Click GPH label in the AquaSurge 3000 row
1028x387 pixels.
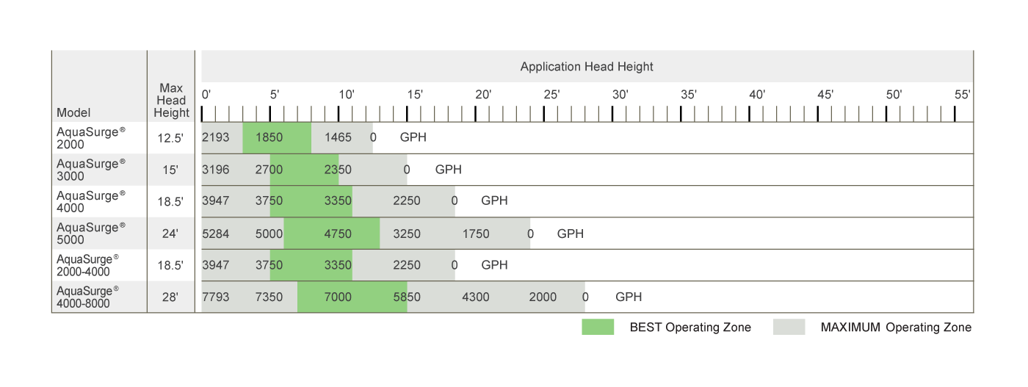tap(449, 170)
